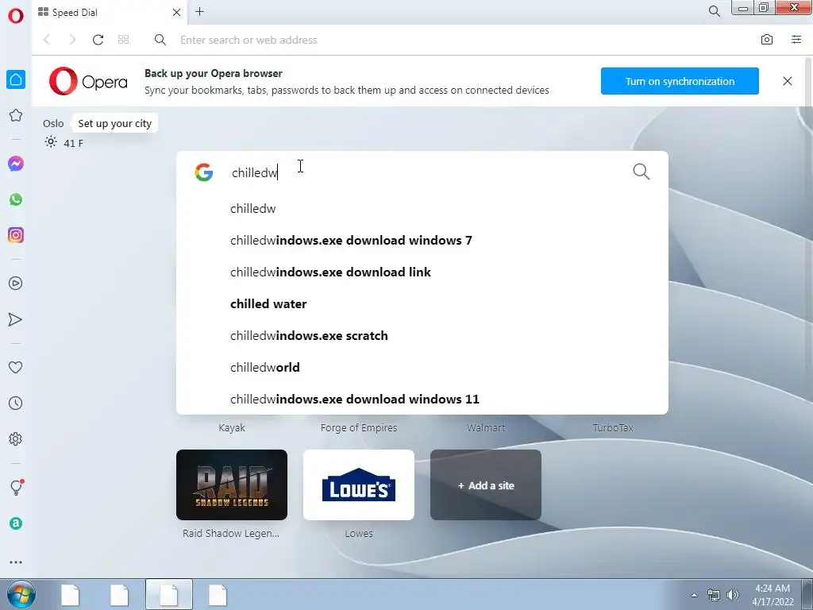Select suggestion 'chilledw'
813x610 pixels.
(422, 209)
